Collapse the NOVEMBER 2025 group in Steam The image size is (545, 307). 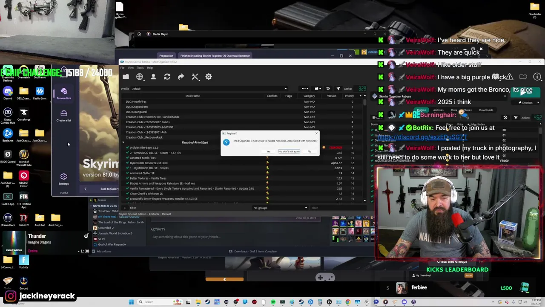point(91,206)
